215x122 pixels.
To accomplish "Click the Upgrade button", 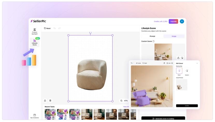I will coord(173,21).
